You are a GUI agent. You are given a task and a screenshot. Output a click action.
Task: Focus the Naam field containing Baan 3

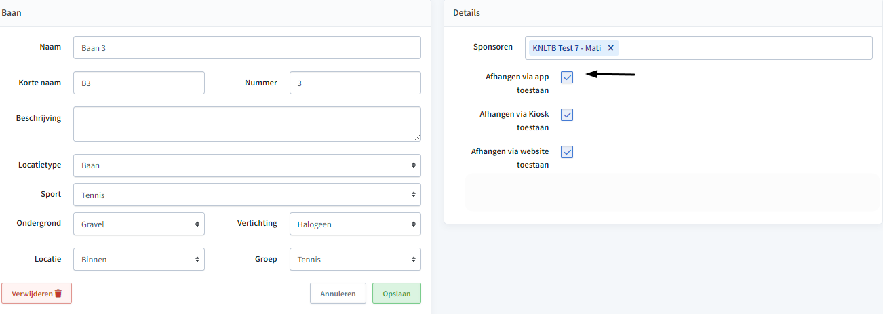tap(247, 47)
